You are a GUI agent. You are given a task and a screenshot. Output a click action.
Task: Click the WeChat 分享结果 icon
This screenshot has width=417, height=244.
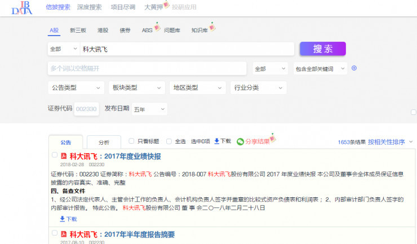click(x=240, y=141)
